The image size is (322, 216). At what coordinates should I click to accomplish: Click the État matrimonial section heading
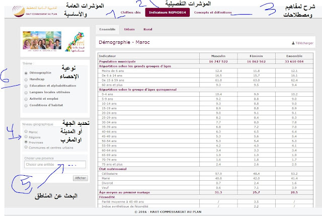[113, 169]
